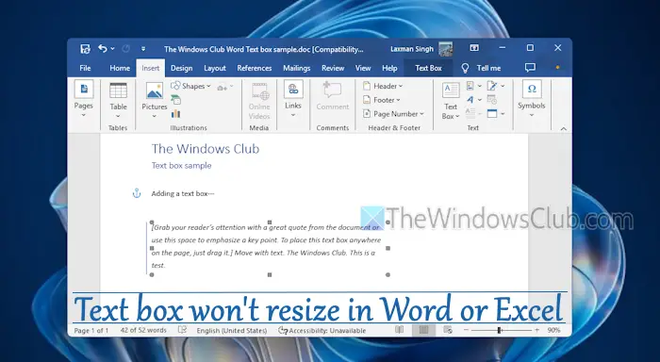Expand the Pages dropdown
This screenshot has width=660, height=362.
[83, 115]
